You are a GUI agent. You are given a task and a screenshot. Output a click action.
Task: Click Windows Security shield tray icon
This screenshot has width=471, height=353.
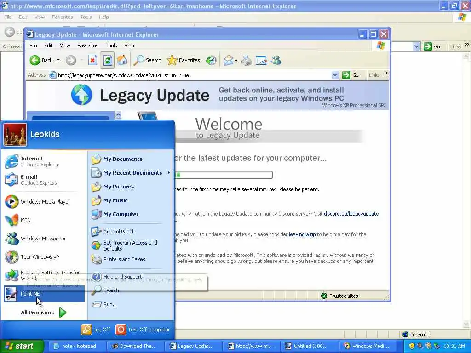412,346
